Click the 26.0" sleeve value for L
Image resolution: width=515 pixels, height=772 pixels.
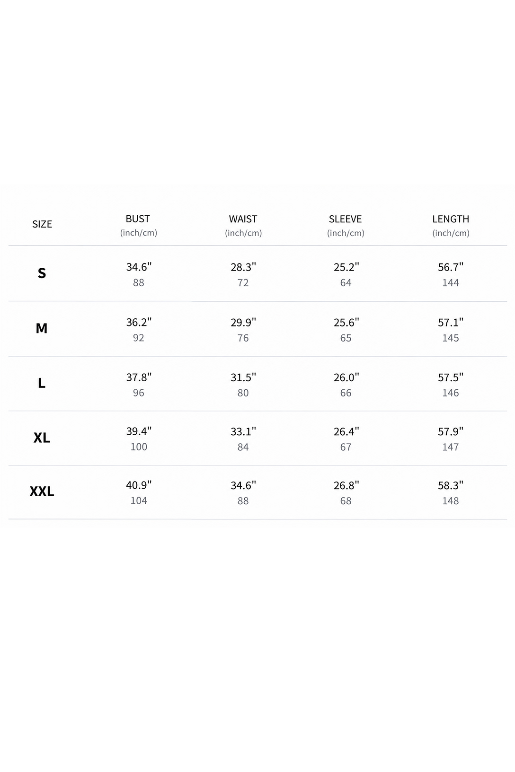point(346,377)
